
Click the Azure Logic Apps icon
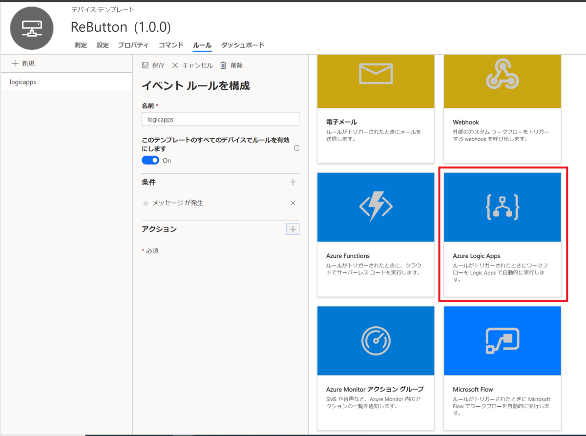pos(502,207)
